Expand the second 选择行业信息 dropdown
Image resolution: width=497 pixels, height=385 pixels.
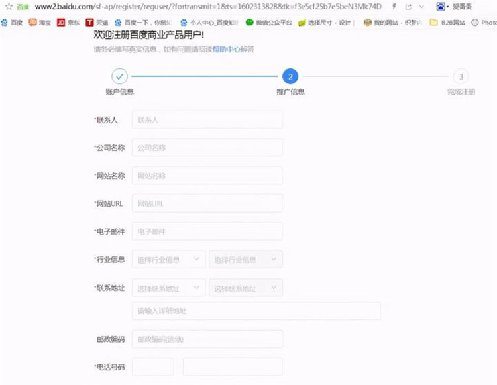click(x=245, y=260)
